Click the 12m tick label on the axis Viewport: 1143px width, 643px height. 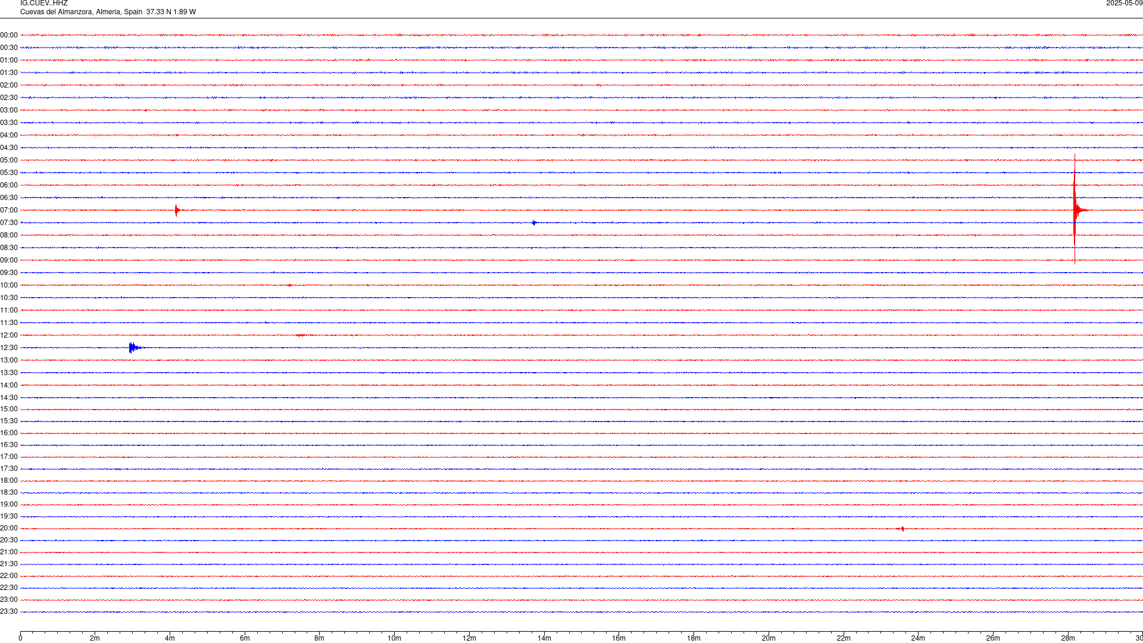coord(469,638)
